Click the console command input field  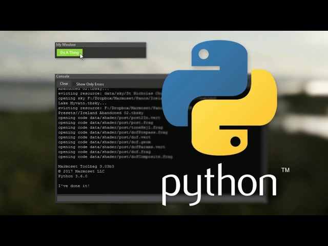tap(161, 199)
